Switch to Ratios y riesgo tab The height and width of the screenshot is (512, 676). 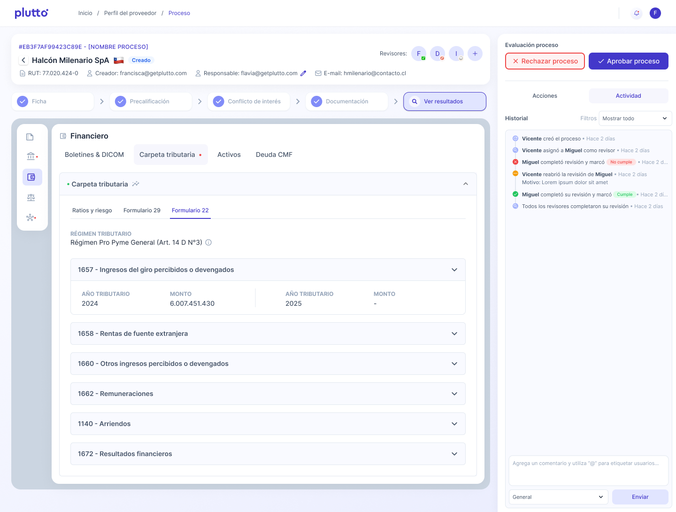pos(92,210)
